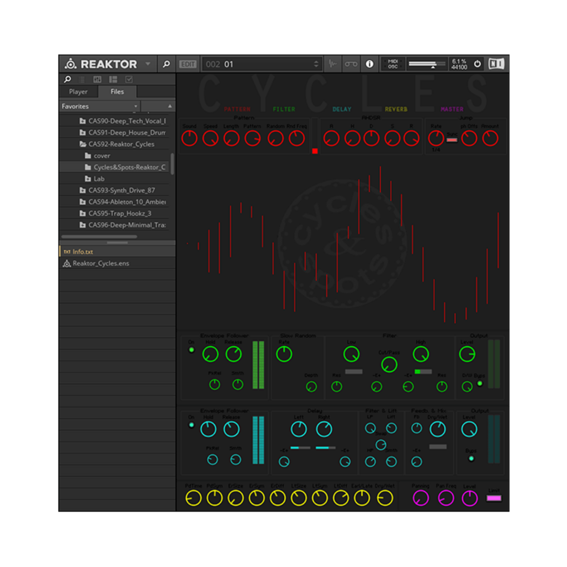This screenshot has height=567, width=567.
Task: Click the master output volume slider
Action: coord(427,64)
